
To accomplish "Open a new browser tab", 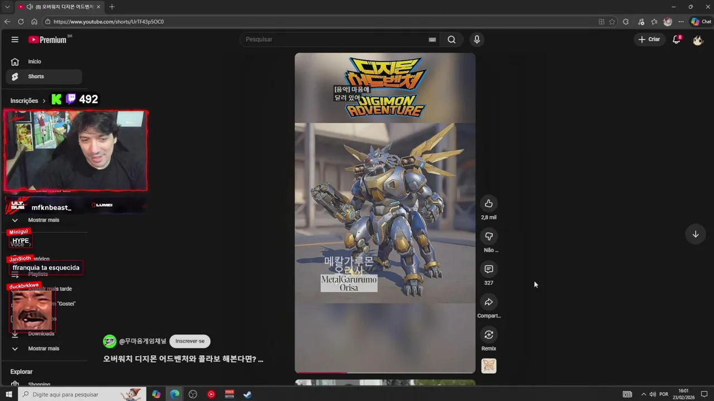I will pos(112,7).
